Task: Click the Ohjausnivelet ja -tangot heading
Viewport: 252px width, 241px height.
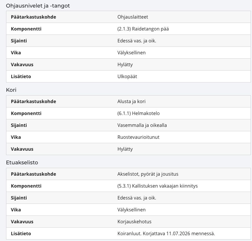Action: pos(38,6)
